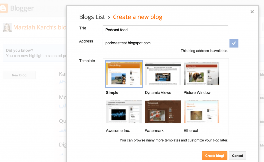Click the Title input field
Screen dimensions: 264x162
coord(165,30)
